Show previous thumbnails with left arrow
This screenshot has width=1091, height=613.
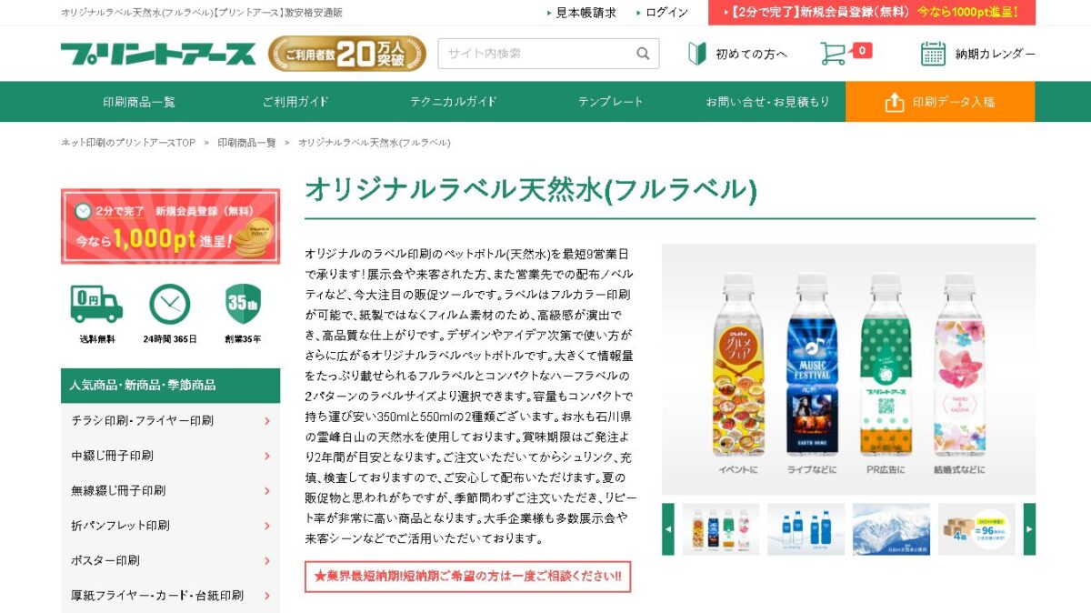(x=668, y=529)
